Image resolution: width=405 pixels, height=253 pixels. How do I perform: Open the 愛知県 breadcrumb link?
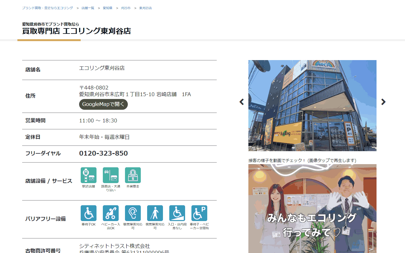108,8
